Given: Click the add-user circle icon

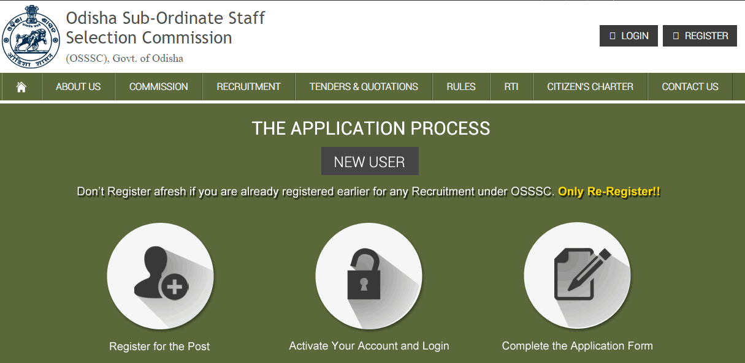Looking at the screenshot, I should click(x=160, y=275).
